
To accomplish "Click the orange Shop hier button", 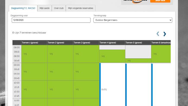I will [160, 1].
